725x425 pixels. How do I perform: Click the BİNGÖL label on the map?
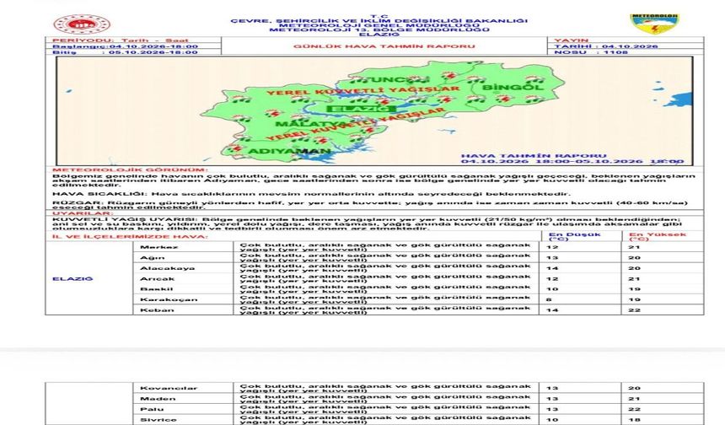pos(513,87)
